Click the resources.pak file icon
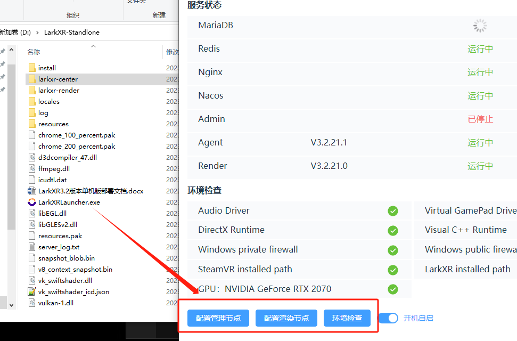The width and height of the screenshot is (517, 341). pos(32,236)
